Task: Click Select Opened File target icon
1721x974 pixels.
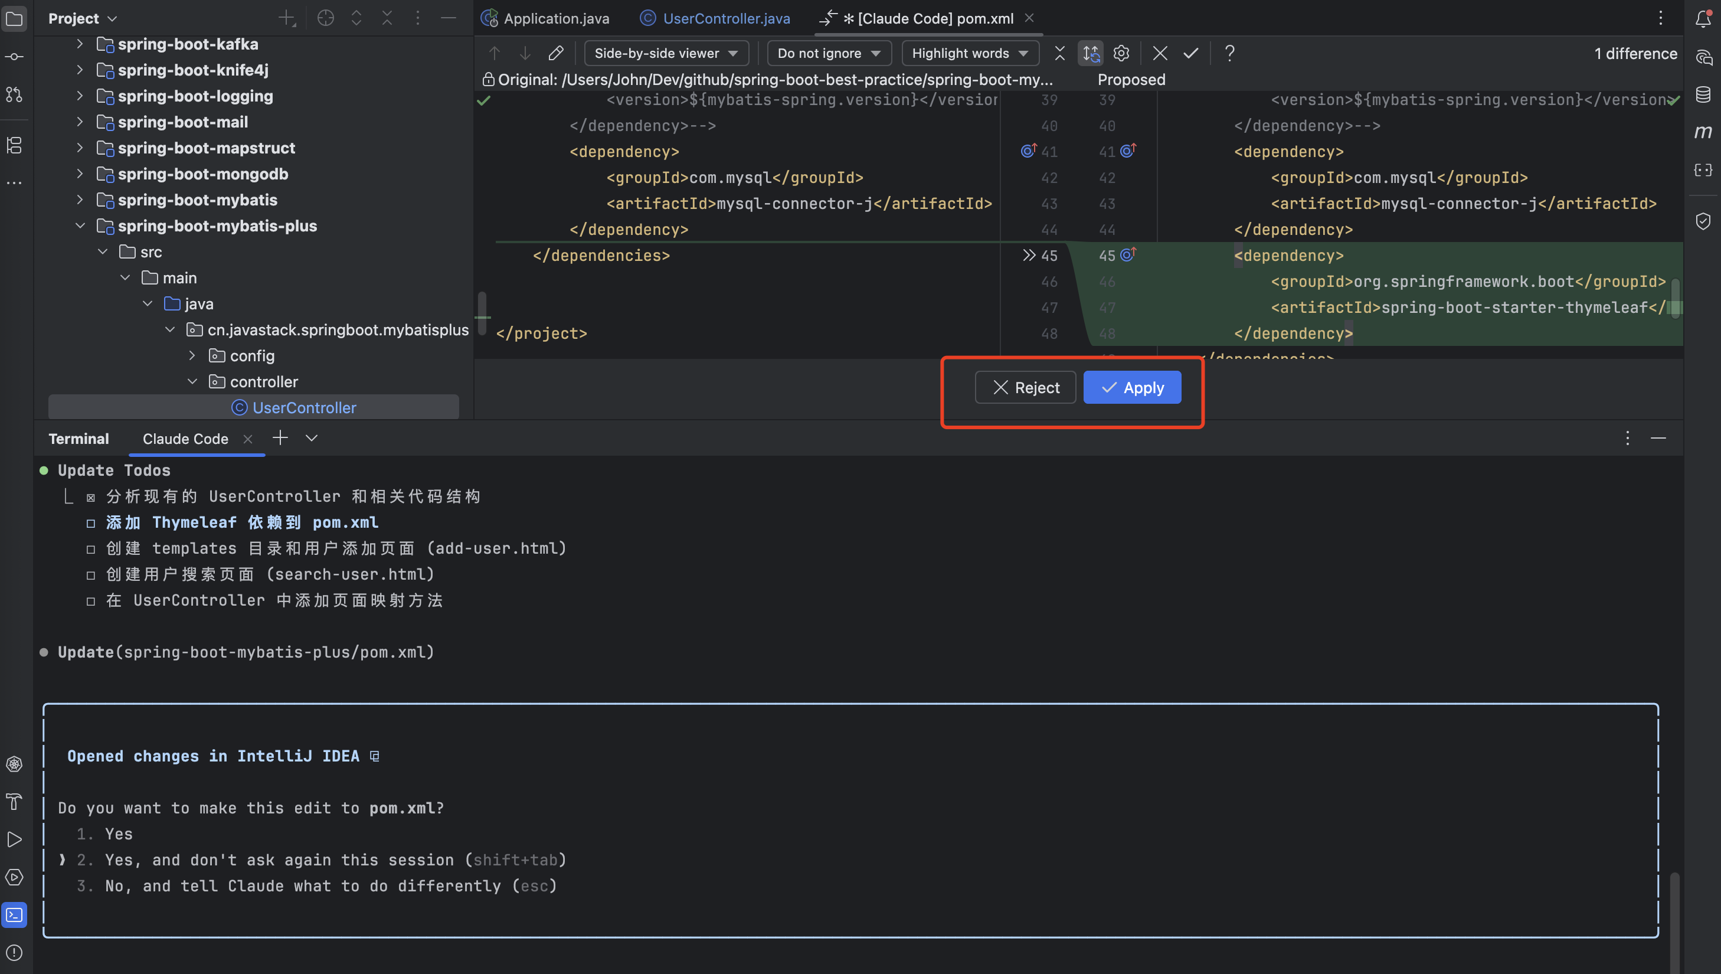Action: pos(326,18)
